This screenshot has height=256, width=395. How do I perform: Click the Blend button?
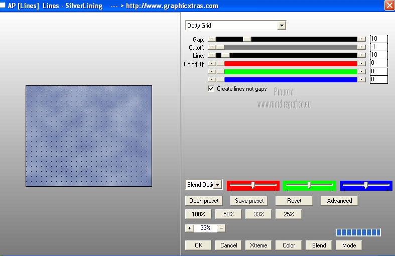[x=319, y=245]
